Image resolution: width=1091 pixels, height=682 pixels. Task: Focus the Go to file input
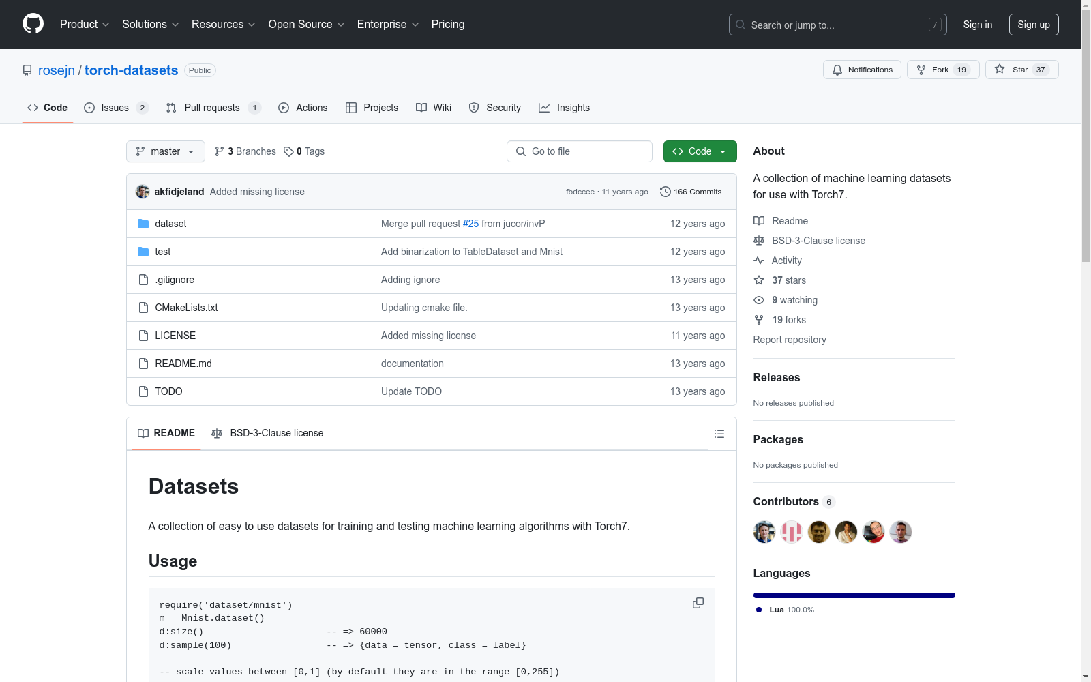tap(580, 151)
